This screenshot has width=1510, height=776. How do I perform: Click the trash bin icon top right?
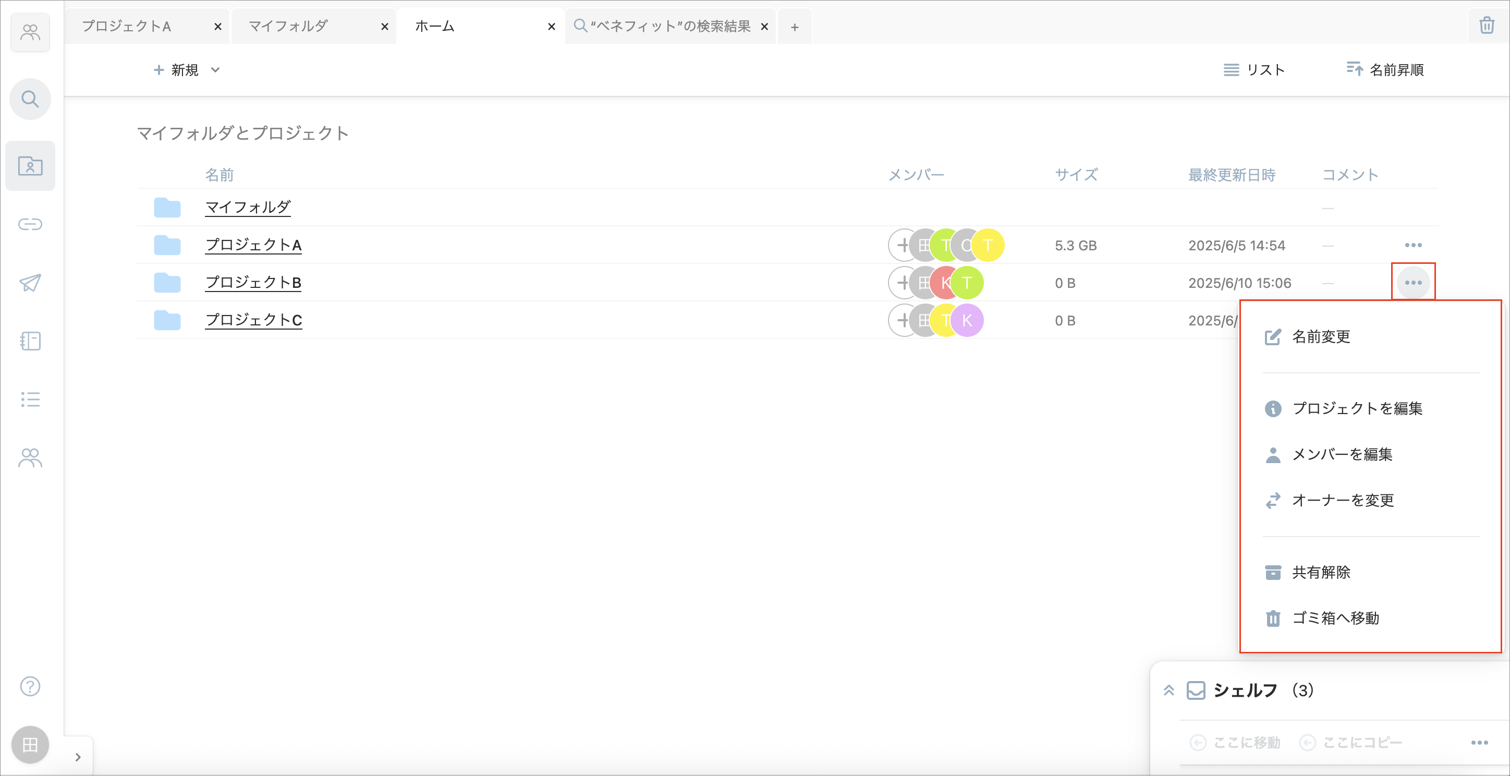[x=1486, y=26]
